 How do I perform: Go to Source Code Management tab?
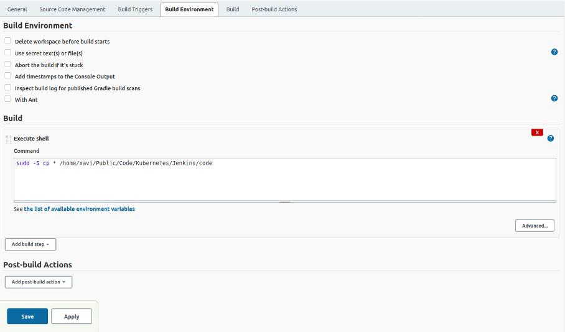coord(72,9)
